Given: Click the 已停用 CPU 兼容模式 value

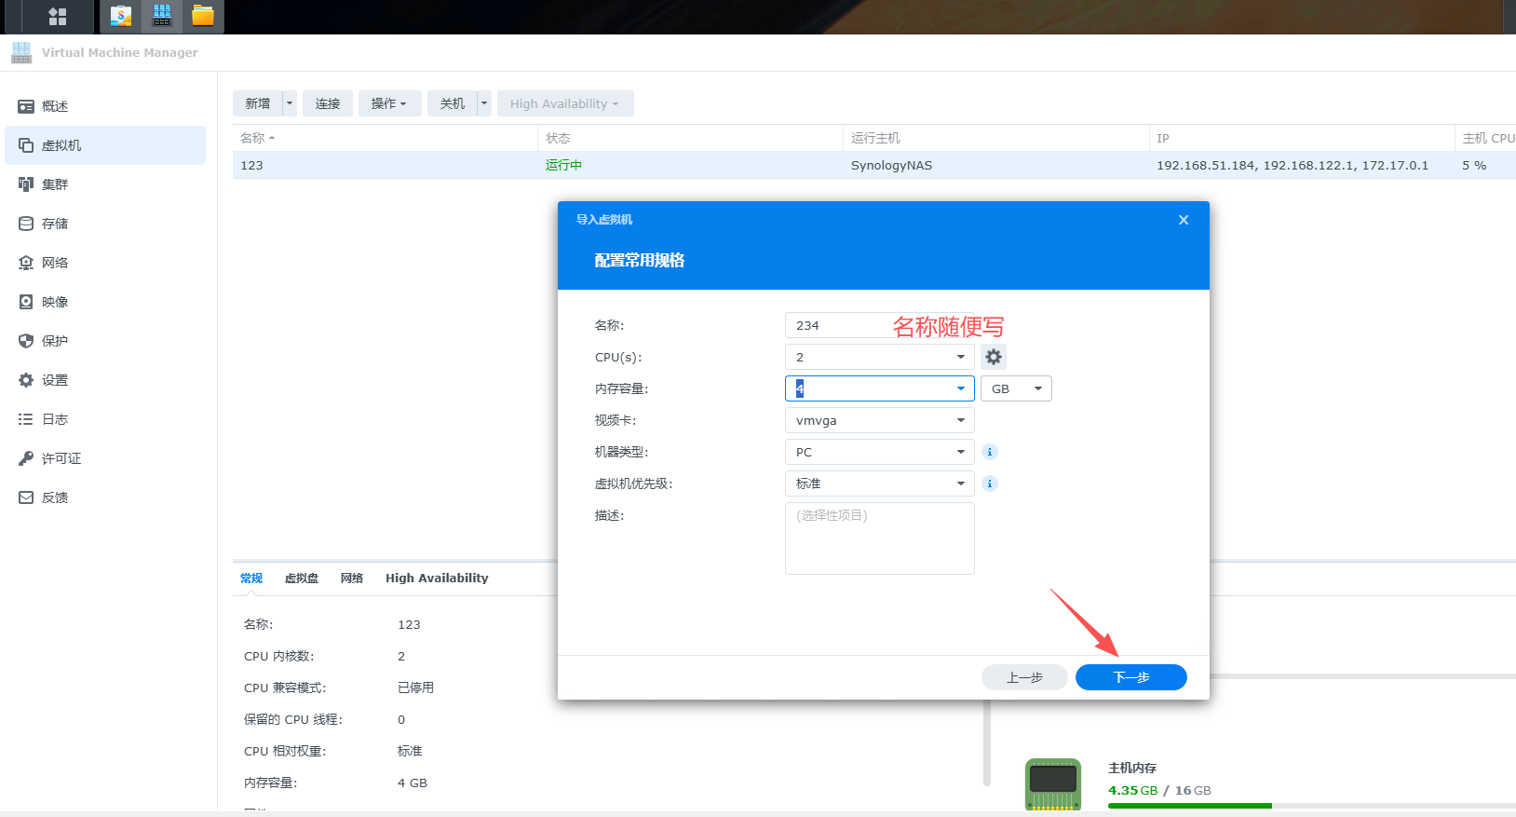Looking at the screenshot, I should (415, 688).
